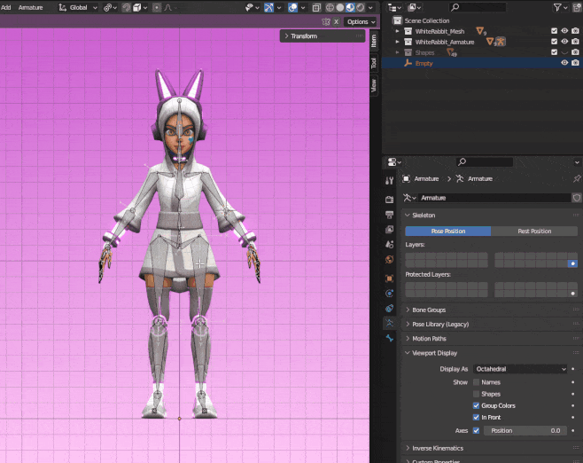Open the Display As Octahedral dropdown
This screenshot has width=583, height=463.
pyautogui.click(x=520, y=368)
